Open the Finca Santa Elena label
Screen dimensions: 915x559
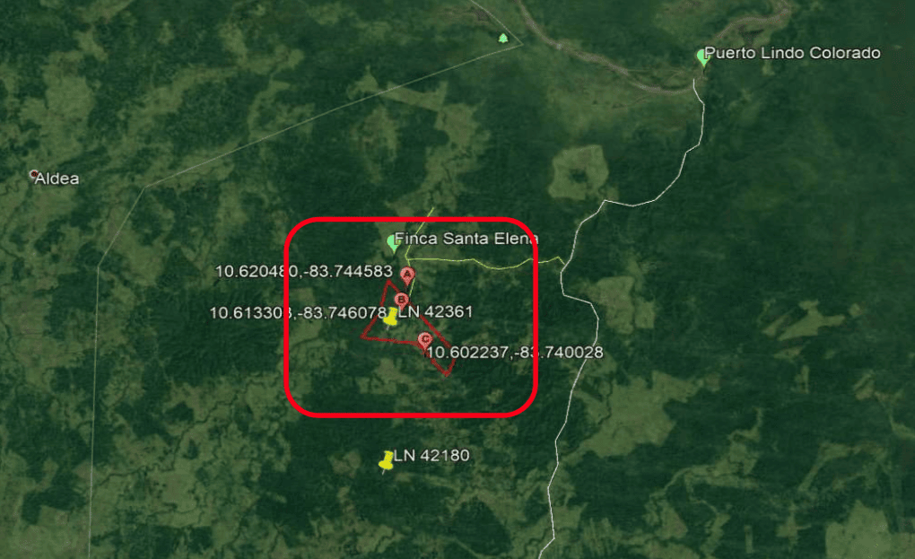pos(466,238)
